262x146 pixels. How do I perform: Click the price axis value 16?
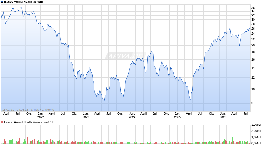pos(253,59)
